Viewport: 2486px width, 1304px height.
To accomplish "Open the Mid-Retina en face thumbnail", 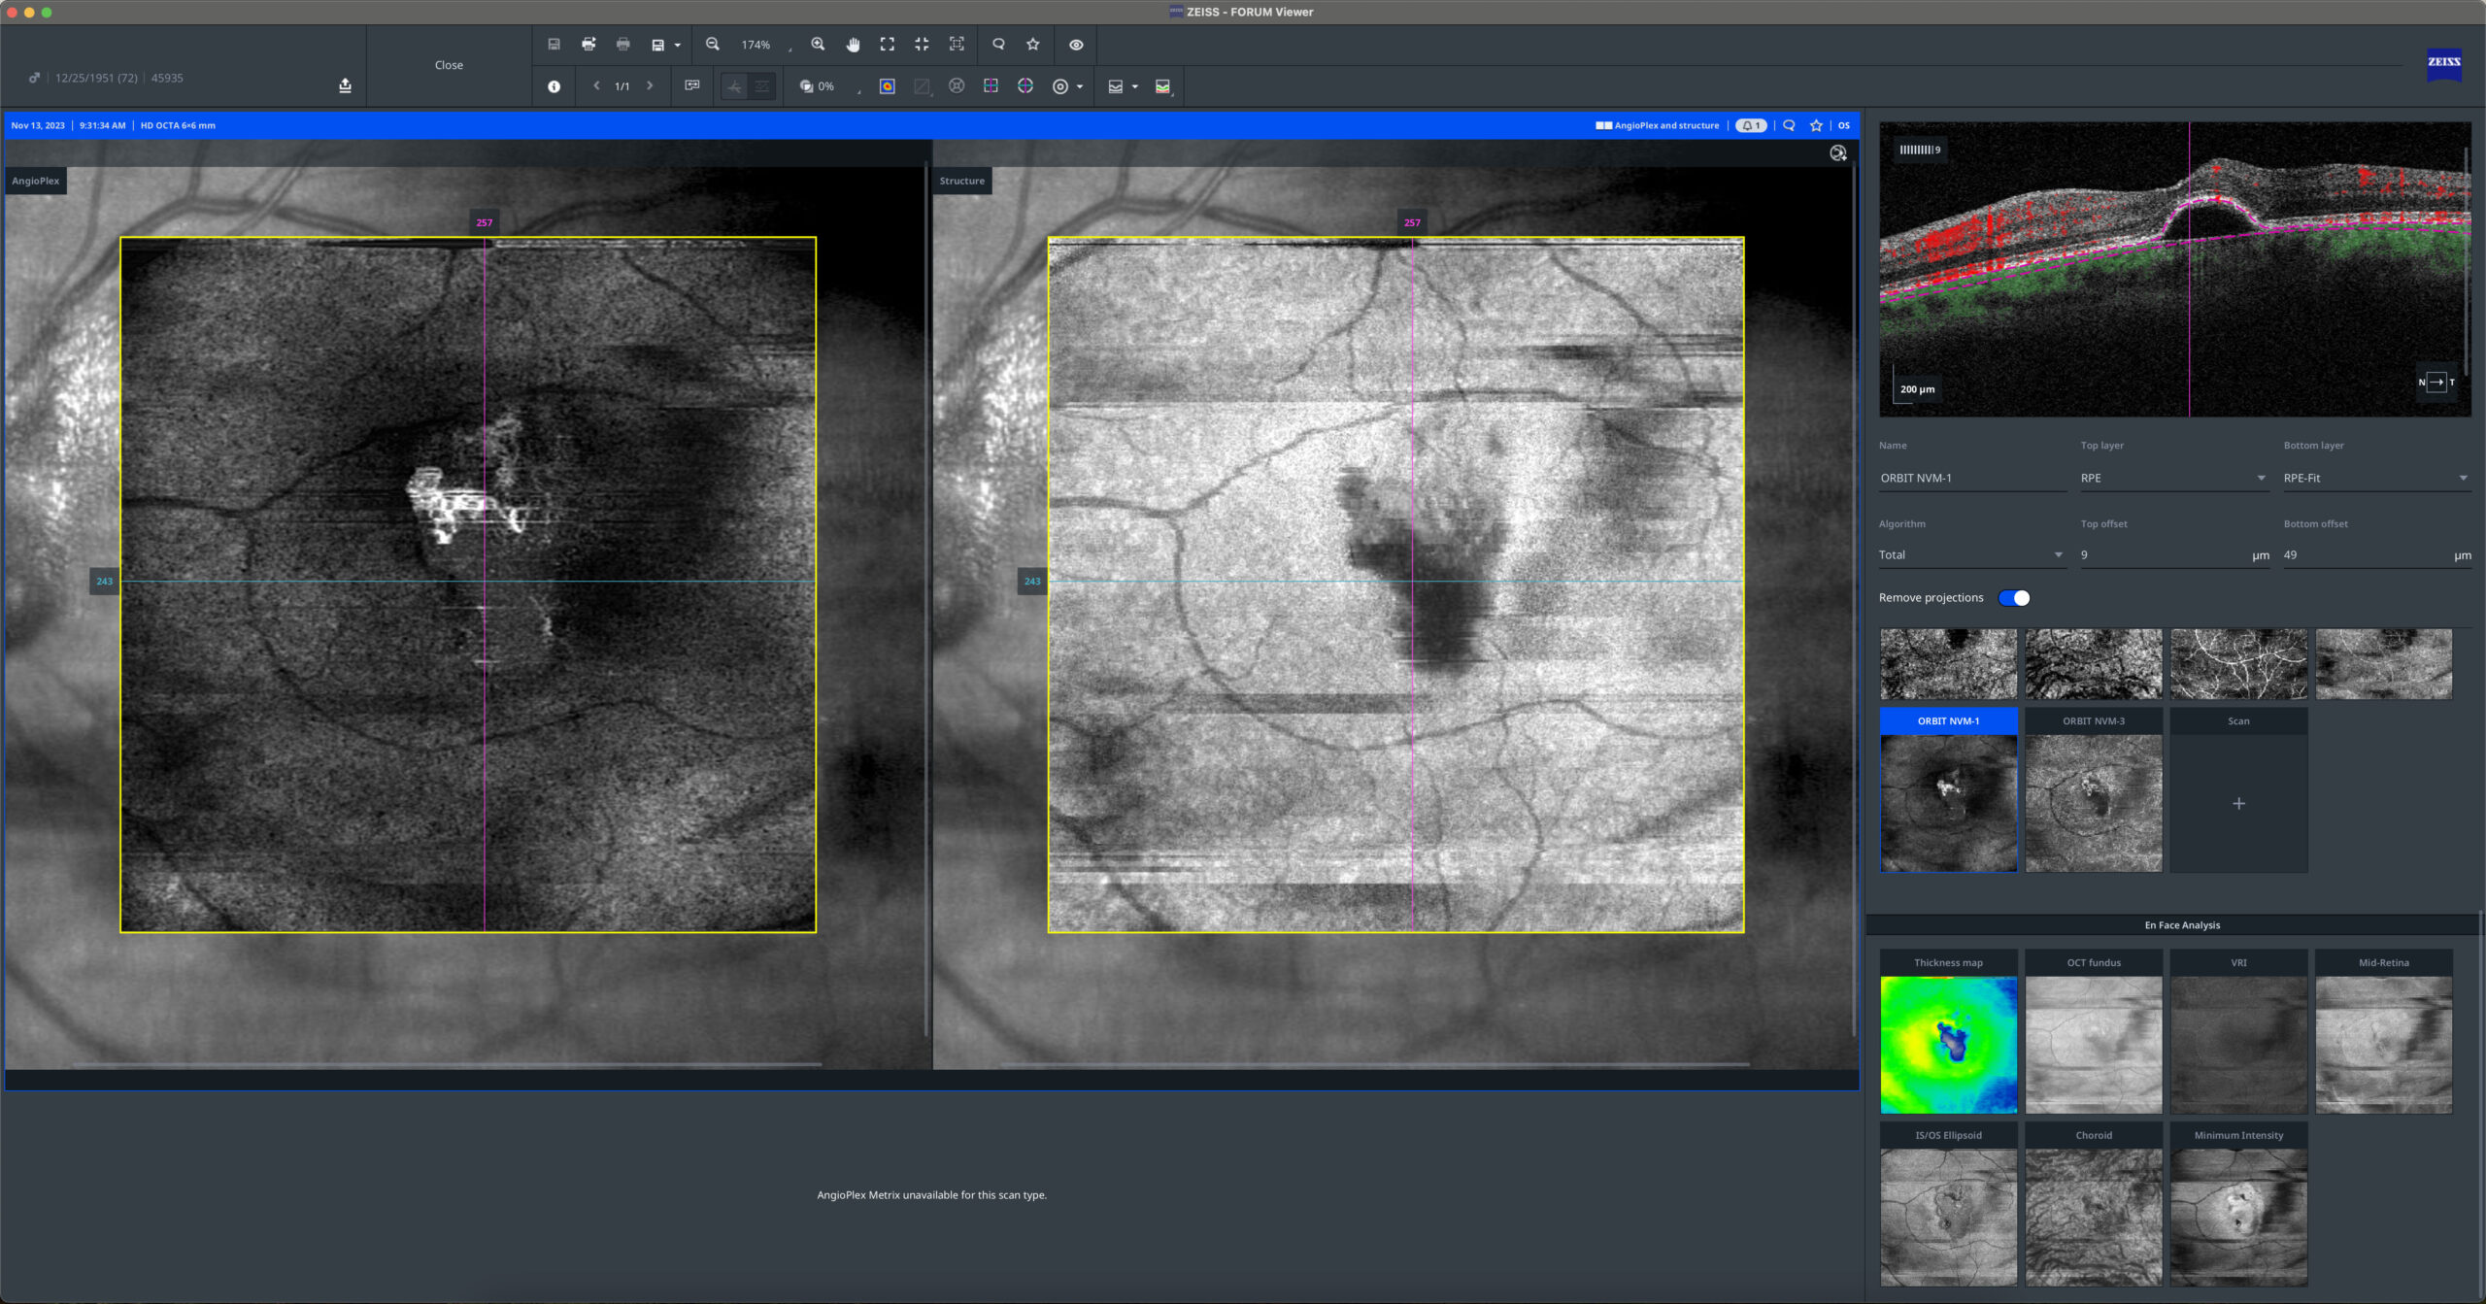I will [x=2384, y=1032].
